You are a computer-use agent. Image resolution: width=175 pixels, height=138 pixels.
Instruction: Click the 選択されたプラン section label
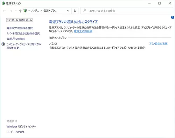(58, 38)
